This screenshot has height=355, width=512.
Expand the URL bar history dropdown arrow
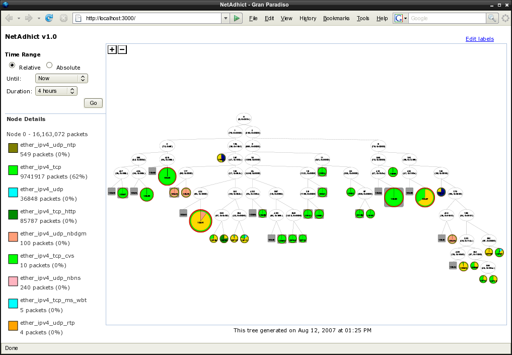(x=225, y=18)
